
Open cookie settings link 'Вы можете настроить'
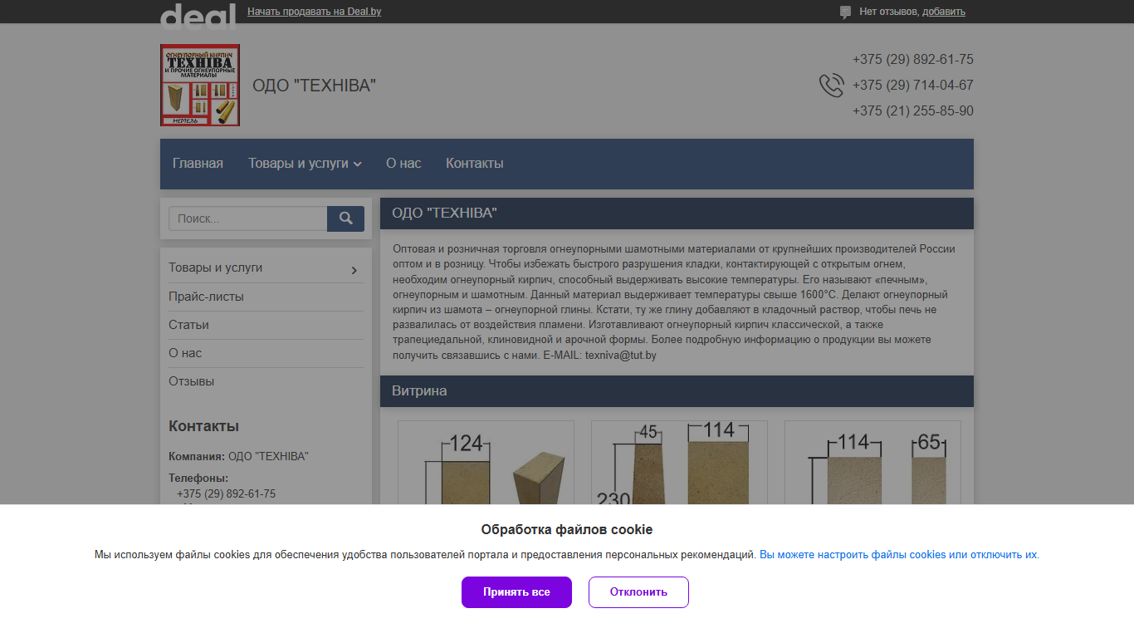tap(899, 555)
